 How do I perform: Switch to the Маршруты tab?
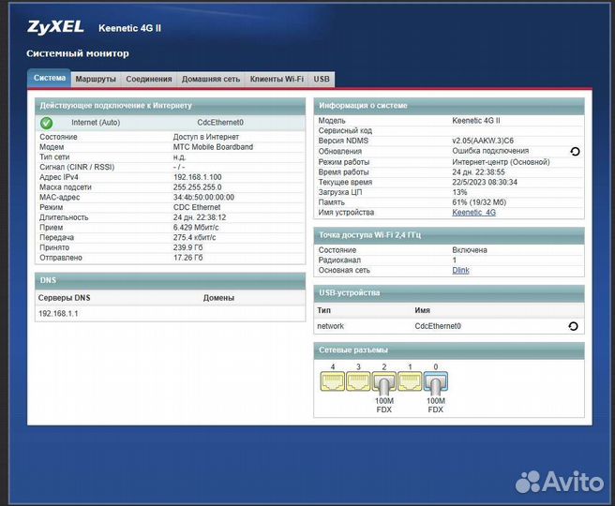96,79
